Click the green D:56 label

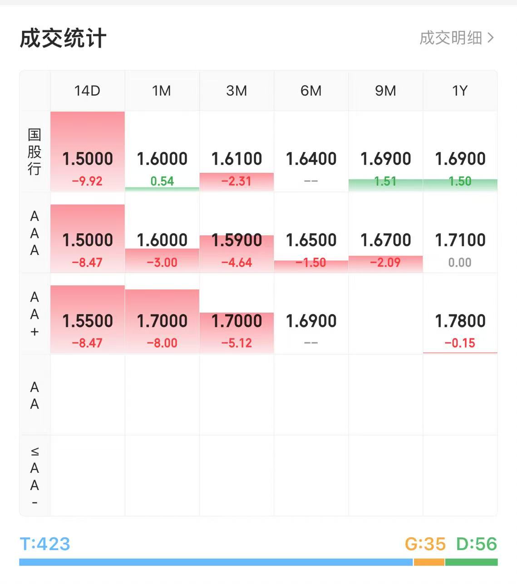point(477,544)
